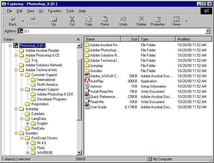Sort files by Type column header
The width and height of the screenshot is (214, 163).
[x=157, y=39]
